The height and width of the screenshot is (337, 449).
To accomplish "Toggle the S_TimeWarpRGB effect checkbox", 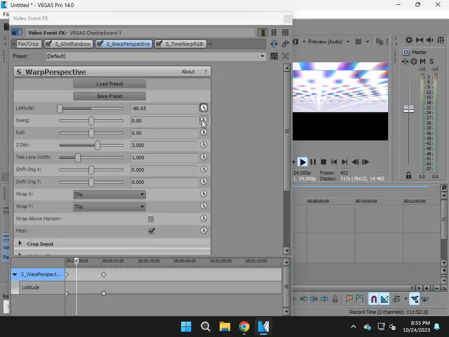I will pyautogui.click(x=159, y=43).
